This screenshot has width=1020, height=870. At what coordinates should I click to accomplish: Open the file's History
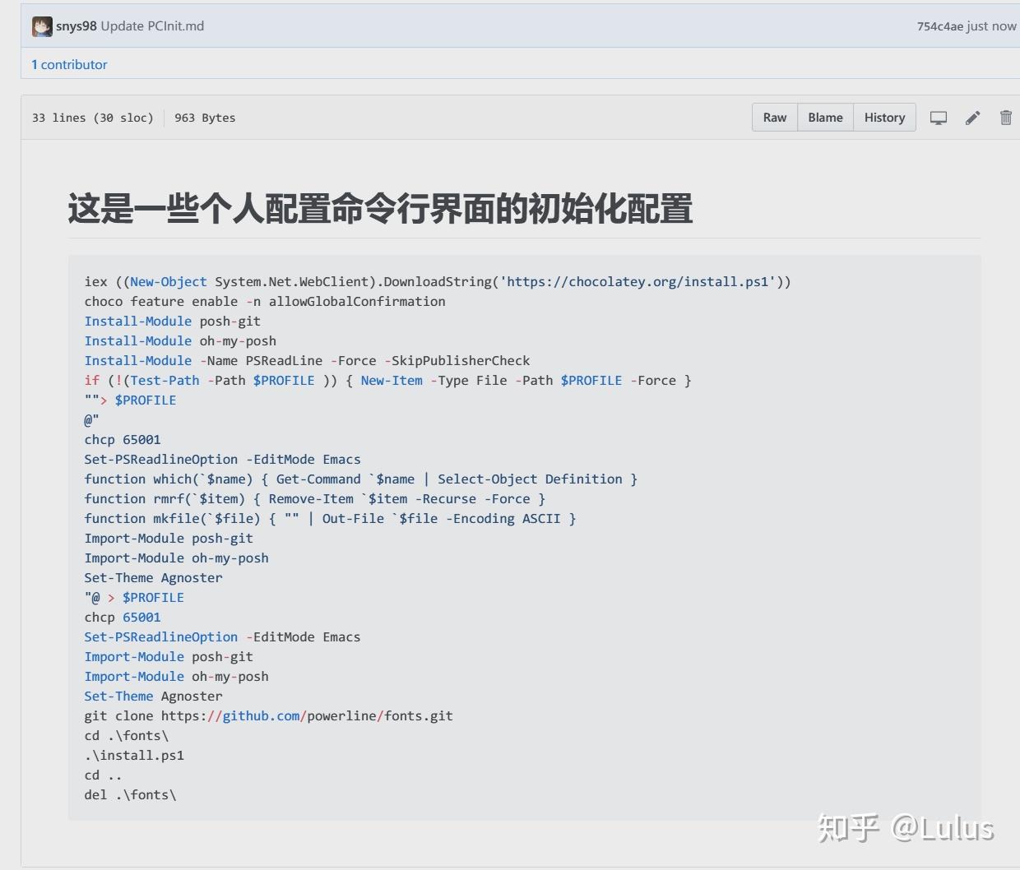tap(884, 117)
